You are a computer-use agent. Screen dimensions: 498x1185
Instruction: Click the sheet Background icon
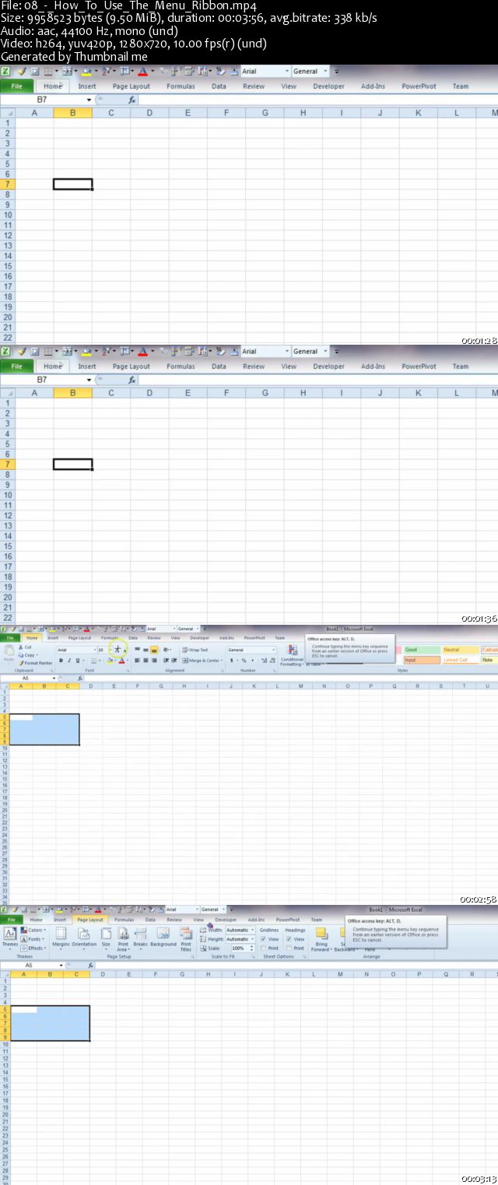pos(163,933)
